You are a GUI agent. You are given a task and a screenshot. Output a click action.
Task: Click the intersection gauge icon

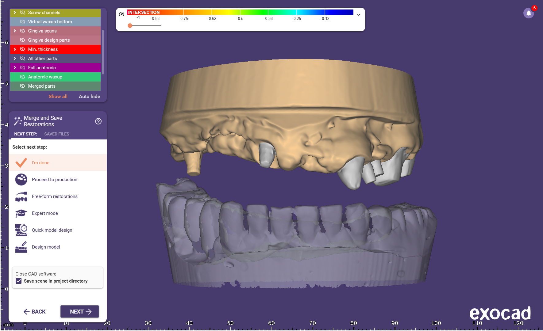click(x=121, y=14)
